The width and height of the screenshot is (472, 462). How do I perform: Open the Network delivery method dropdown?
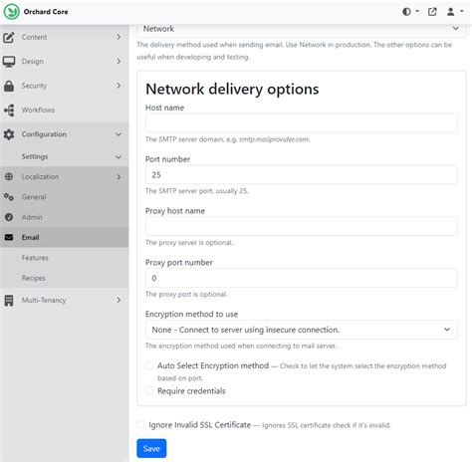(x=302, y=29)
